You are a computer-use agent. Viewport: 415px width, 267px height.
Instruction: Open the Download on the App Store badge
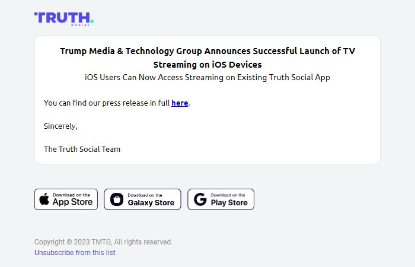tap(66, 199)
